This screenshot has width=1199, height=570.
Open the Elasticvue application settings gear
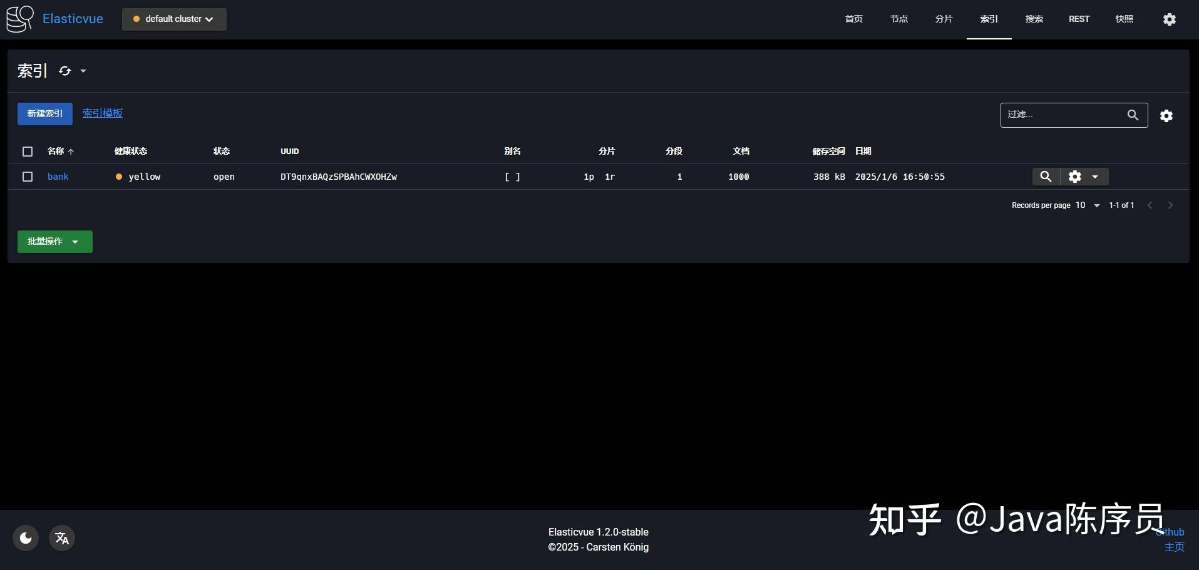[1170, 19]
